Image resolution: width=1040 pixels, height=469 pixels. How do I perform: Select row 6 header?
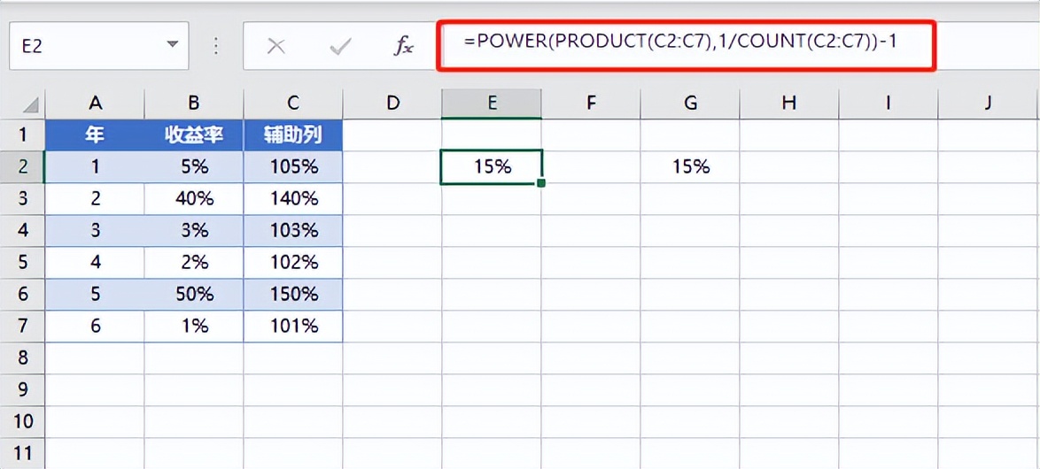click(22, 294)
